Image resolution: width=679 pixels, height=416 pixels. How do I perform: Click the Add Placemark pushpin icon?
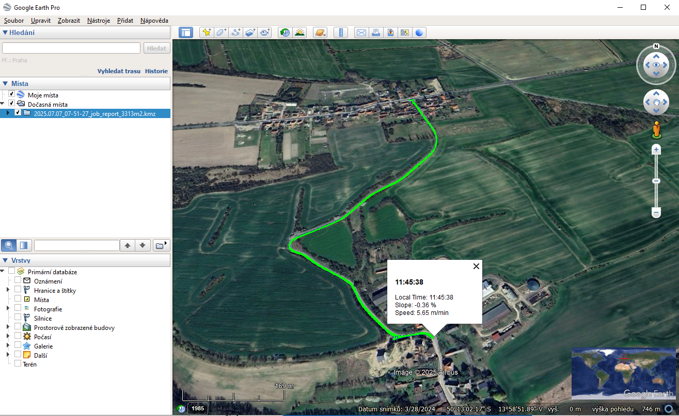[x=207, y=32]
